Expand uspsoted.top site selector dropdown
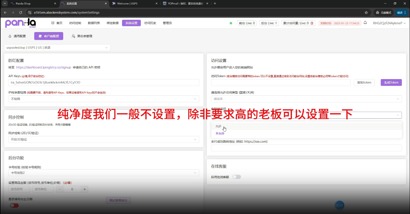Viewport: 410px width, 214px height. point(57,48)
